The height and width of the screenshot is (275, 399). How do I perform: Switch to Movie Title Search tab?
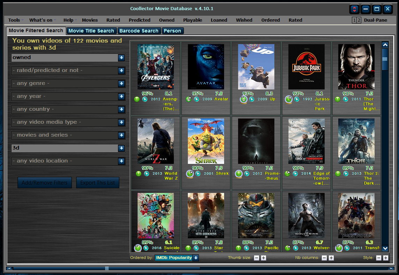click(91, 31)
